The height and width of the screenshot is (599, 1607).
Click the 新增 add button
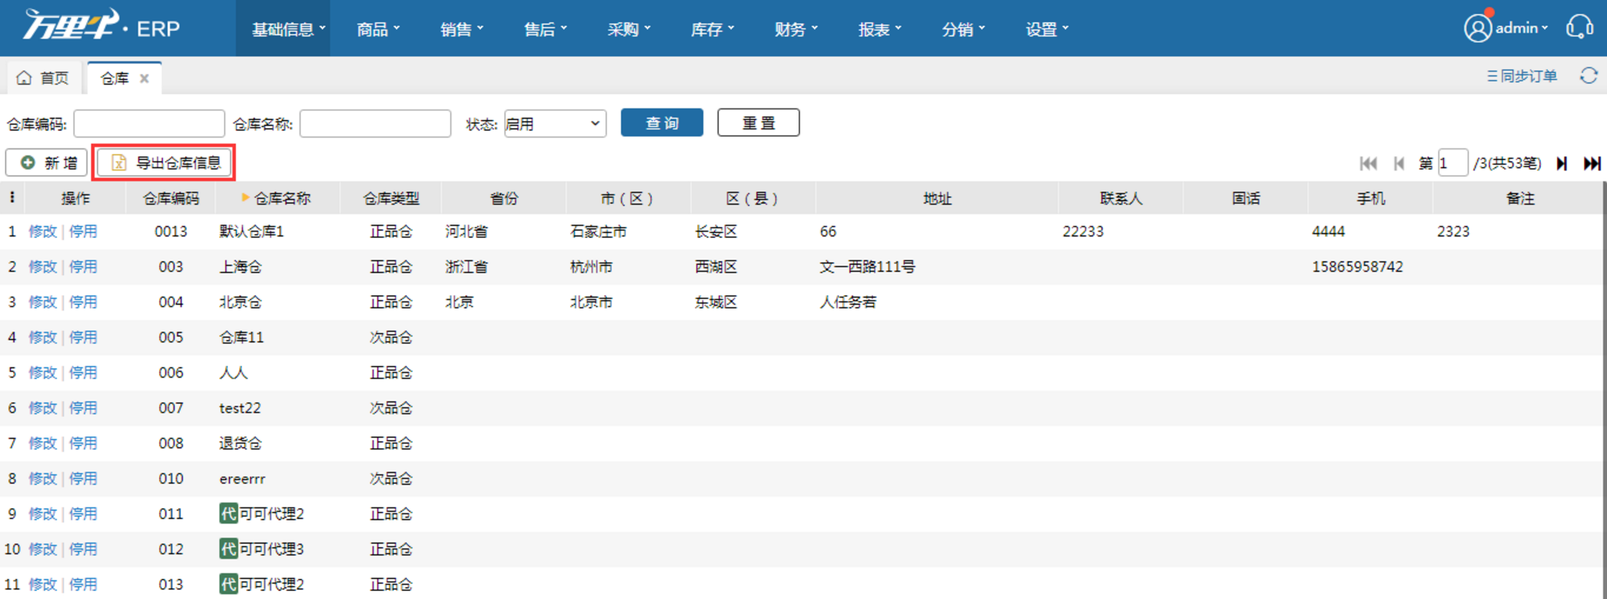(47, 163)
